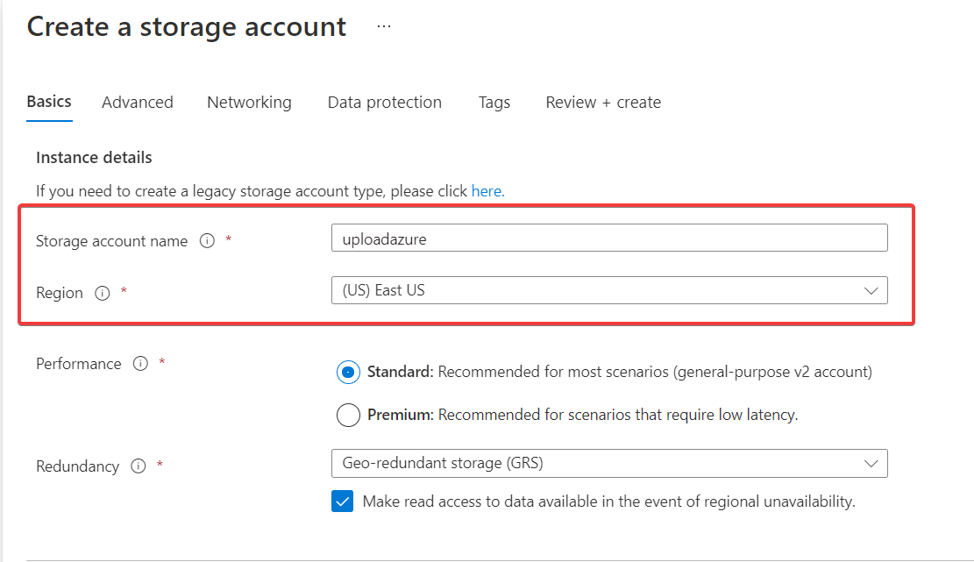The width and height of the screenshot is (974, 562).
Task: Switch to the Advanced tab
Action: (138, 103)
